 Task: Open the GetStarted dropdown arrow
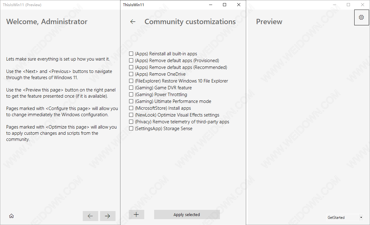click(x=361, y=218)
